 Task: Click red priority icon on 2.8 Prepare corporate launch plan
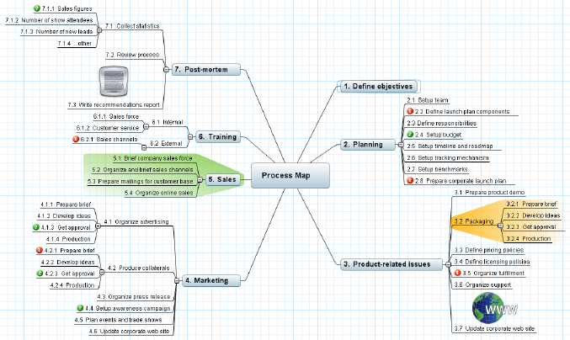click(410, 180)
